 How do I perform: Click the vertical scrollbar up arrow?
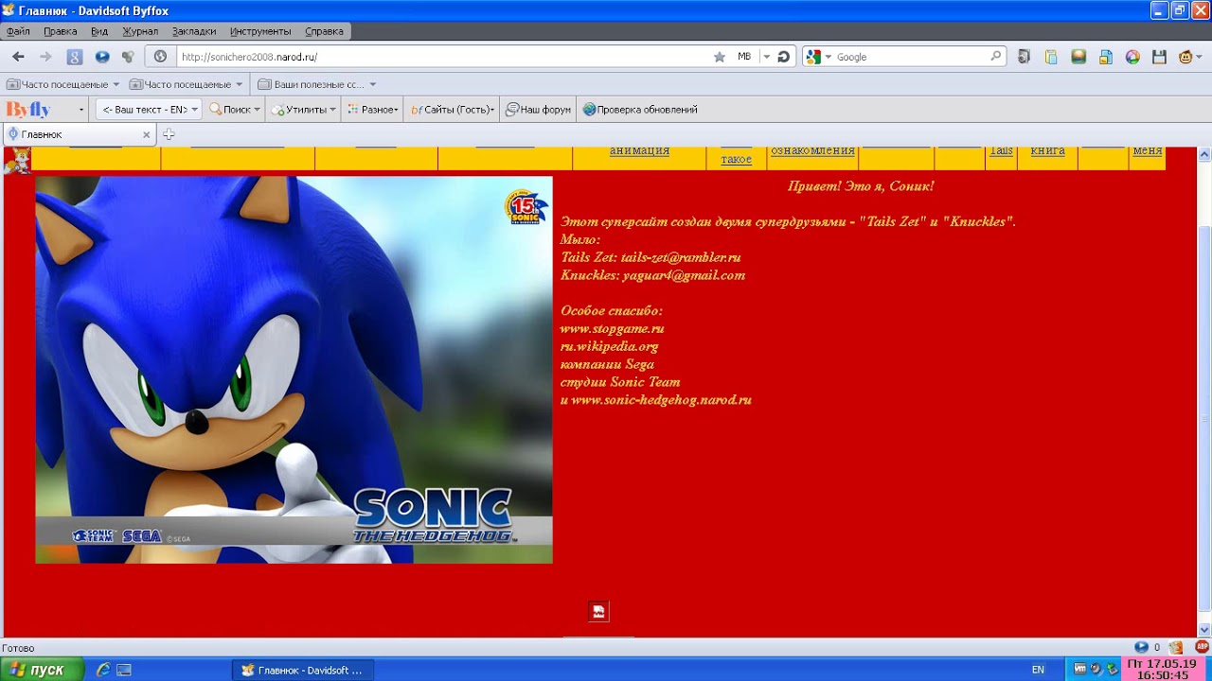coord(1204,154)
